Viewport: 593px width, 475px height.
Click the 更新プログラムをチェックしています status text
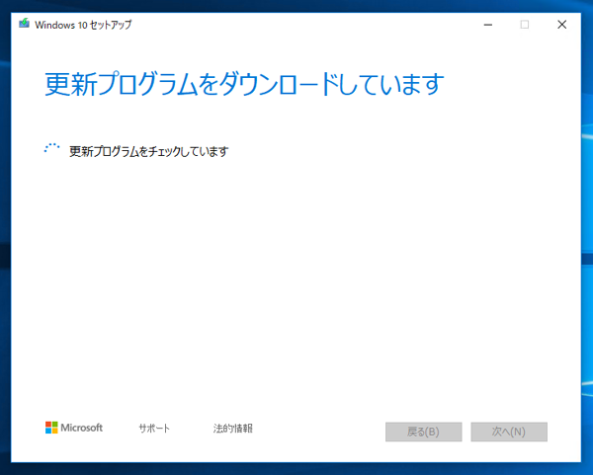coord(149,151)
